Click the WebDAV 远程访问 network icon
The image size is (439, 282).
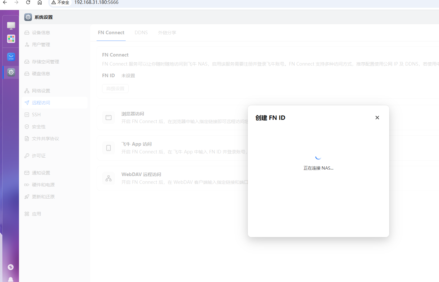point(109,178)
